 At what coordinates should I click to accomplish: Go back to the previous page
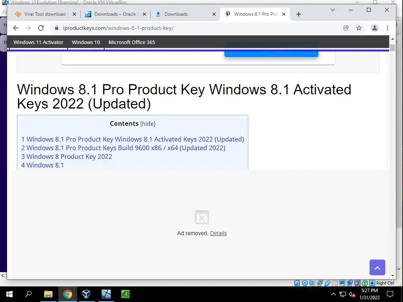[16, 28]
